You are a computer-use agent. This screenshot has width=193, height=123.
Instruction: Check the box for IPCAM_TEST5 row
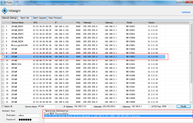tap(3, 38)
